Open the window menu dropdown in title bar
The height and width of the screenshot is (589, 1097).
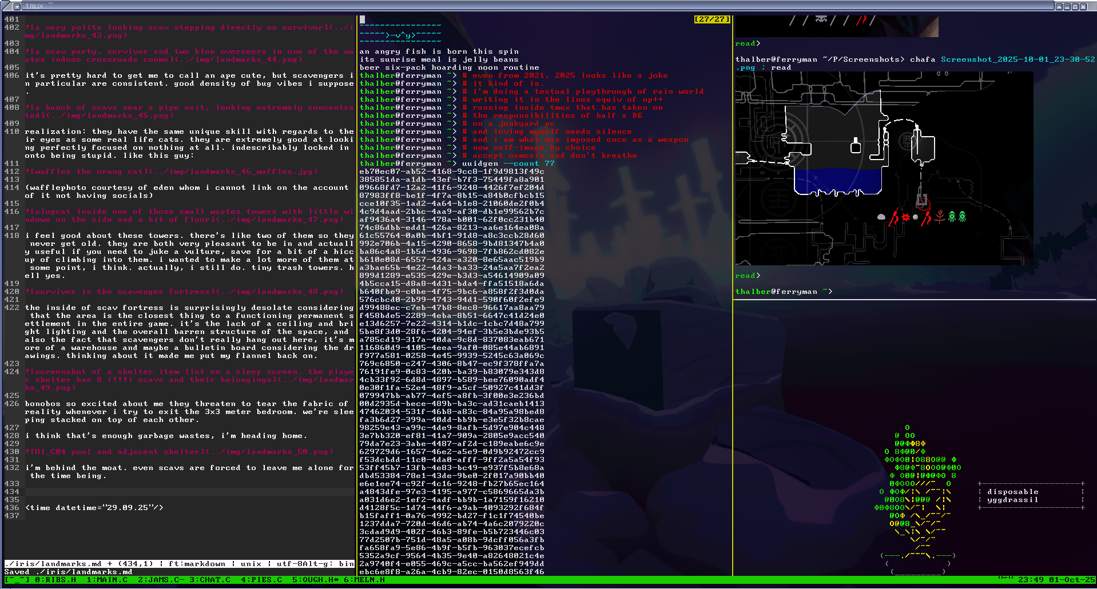17,6
